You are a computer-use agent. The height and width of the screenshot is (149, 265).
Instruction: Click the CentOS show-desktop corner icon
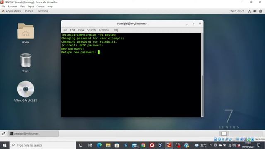coord(4,134)
